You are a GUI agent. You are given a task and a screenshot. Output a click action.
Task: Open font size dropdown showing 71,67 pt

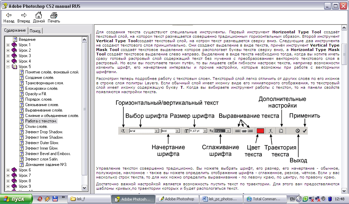[205, 131]
